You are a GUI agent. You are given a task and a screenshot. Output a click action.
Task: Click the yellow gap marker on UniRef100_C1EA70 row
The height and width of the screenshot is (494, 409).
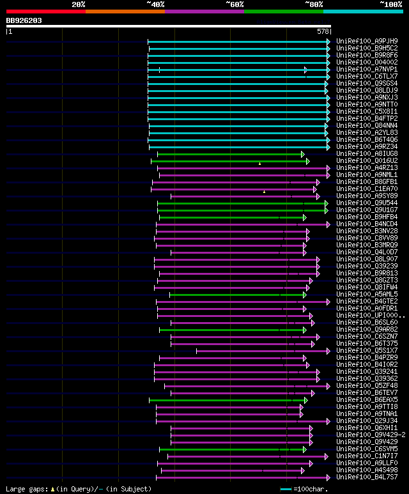pyautogui.click(x=264, y=192)
